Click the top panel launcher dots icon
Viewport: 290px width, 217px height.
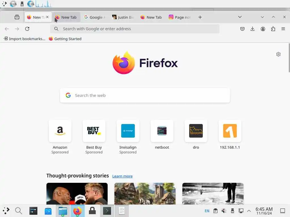tap(4, 4)
